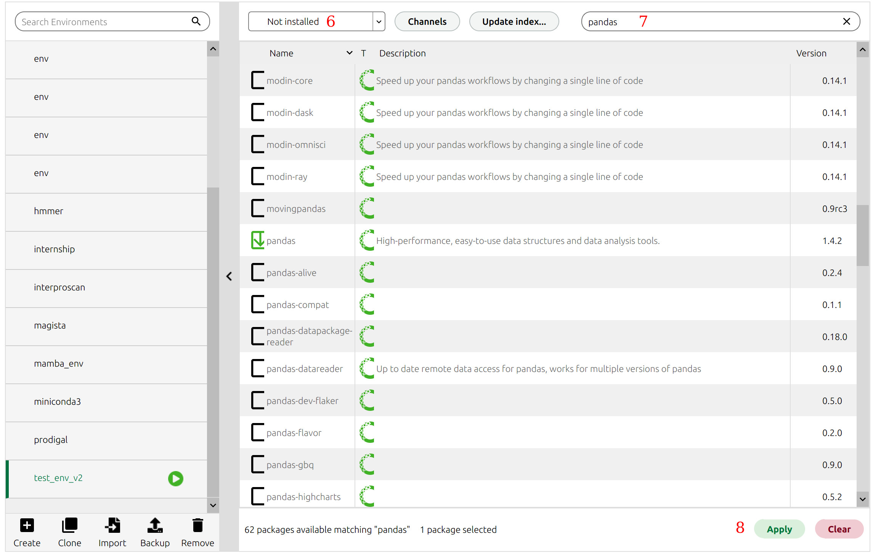Image resolution: width=873 pixels, height=553 pixels.
Task: Click the Clone environment icon
Action: tap(69, 526)
